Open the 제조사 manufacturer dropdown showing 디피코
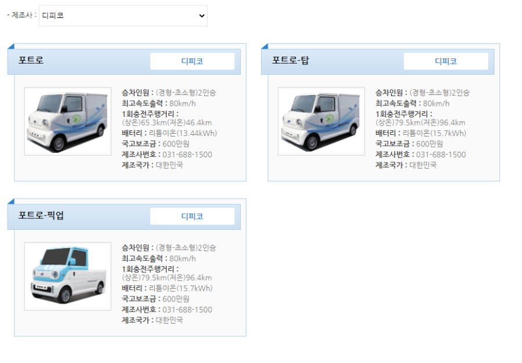This screenshot has width=522, height=363. coord(123,16)
